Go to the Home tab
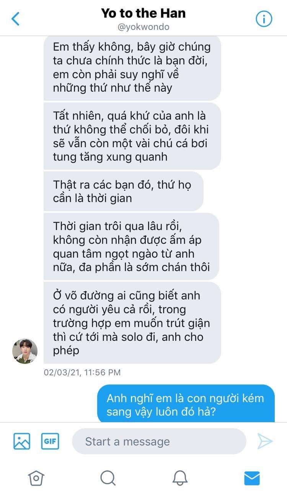287x498 pixels. [36, 478]
